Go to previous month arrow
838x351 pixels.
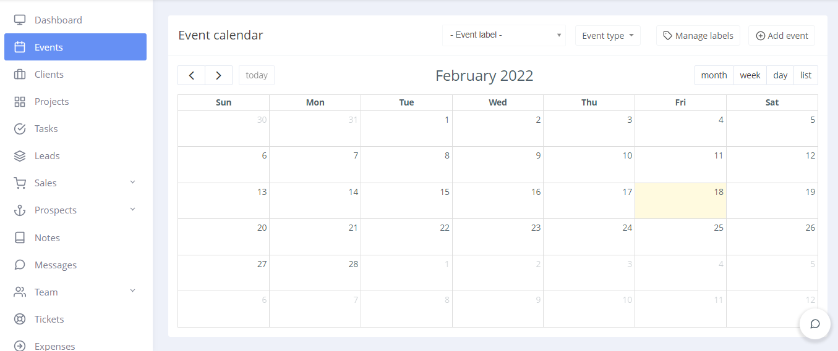click(x=192, y=75)
